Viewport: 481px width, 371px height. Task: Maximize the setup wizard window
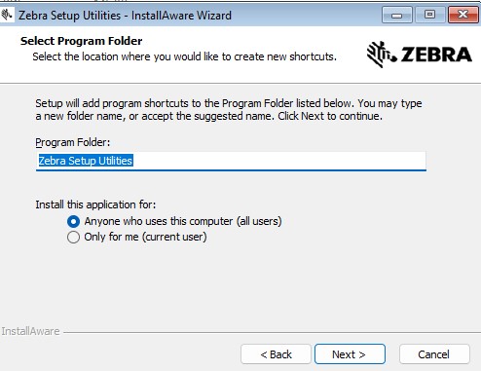(x=429, y=15)
